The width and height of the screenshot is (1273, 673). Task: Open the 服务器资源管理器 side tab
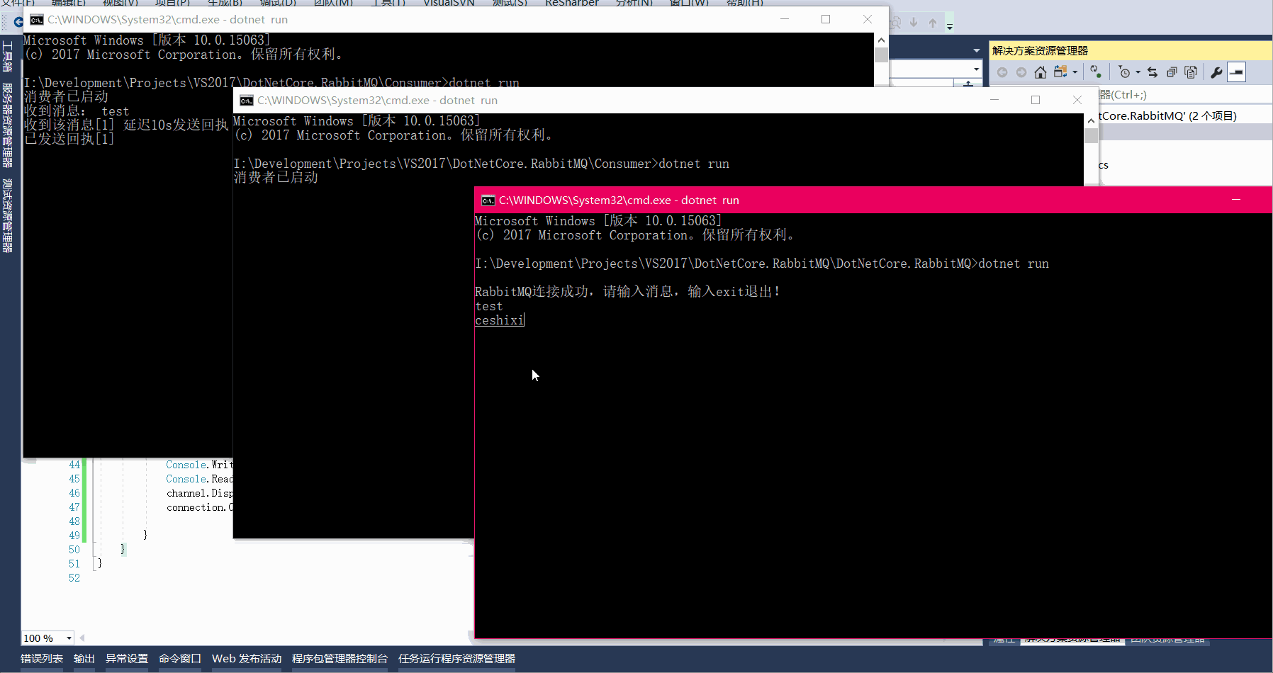[x=8, y=125]
